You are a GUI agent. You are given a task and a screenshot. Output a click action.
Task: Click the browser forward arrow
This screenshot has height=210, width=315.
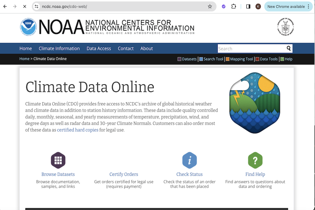click(15, 6)
